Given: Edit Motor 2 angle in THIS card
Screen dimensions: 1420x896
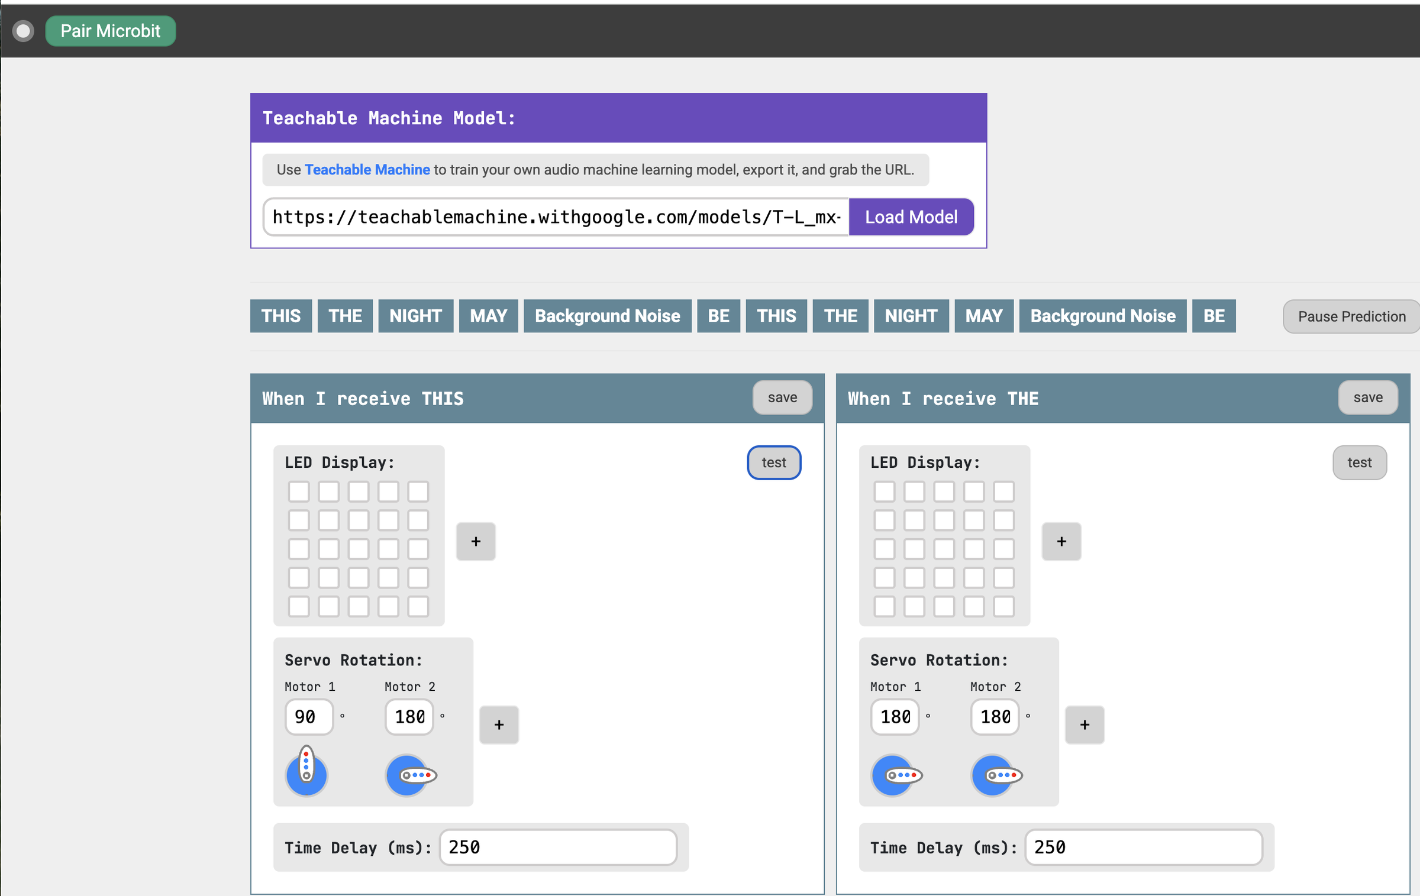Looking at the screenshot, I should click(x=409, y=717).
